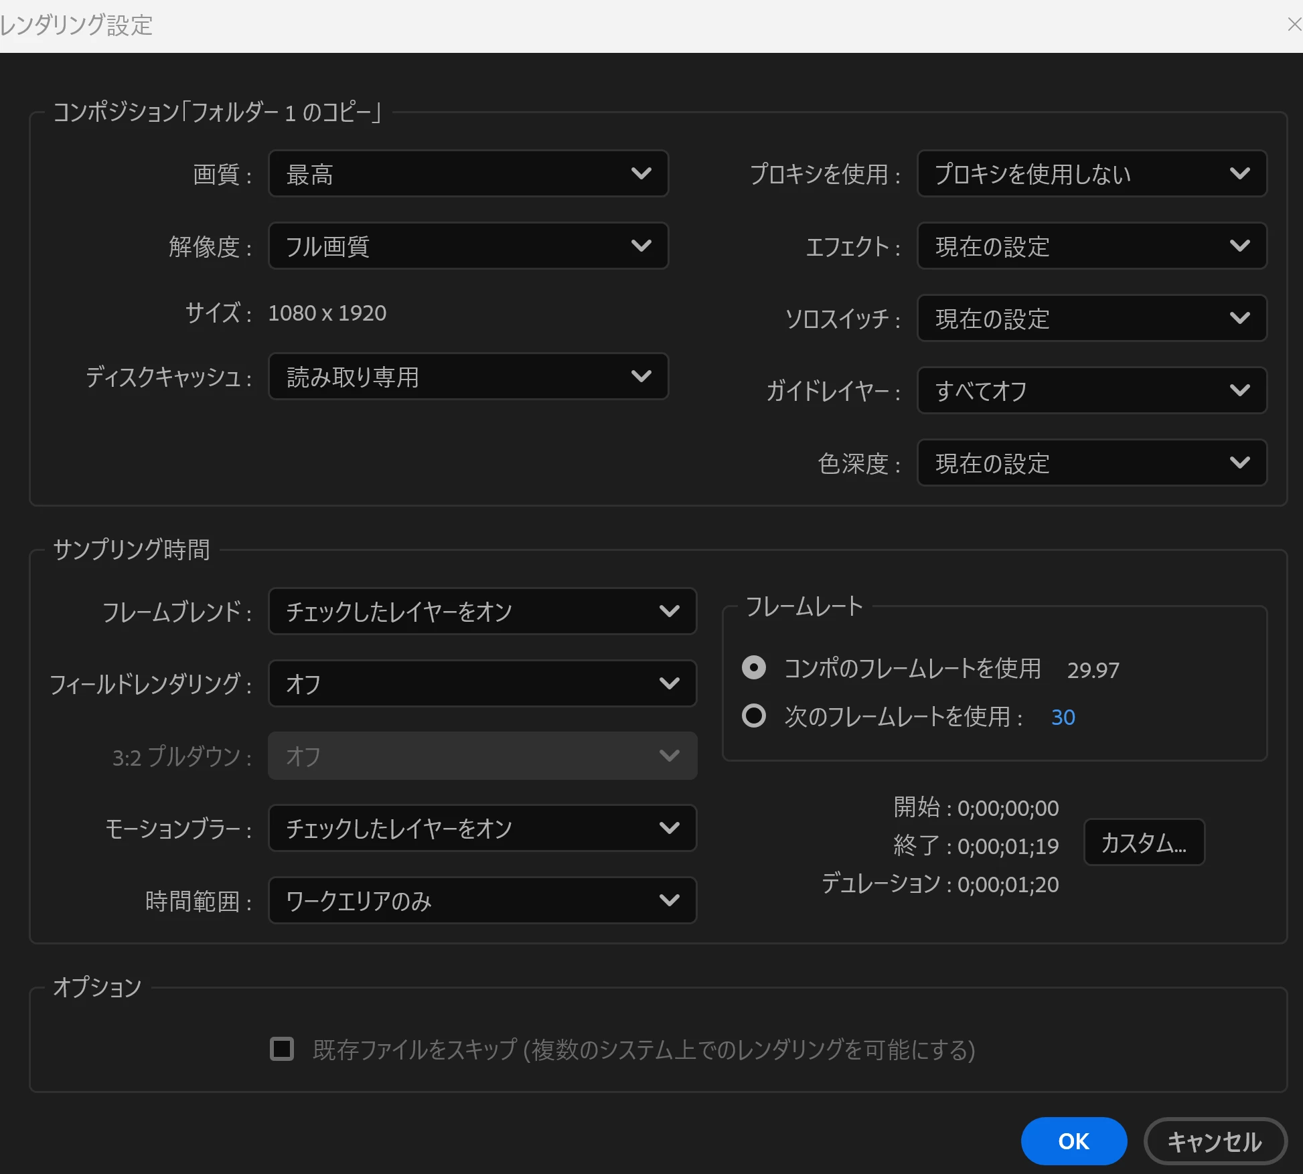1303x1174 pixels.
Task: Click the キャンセル button
Action: [1215, 1141]
